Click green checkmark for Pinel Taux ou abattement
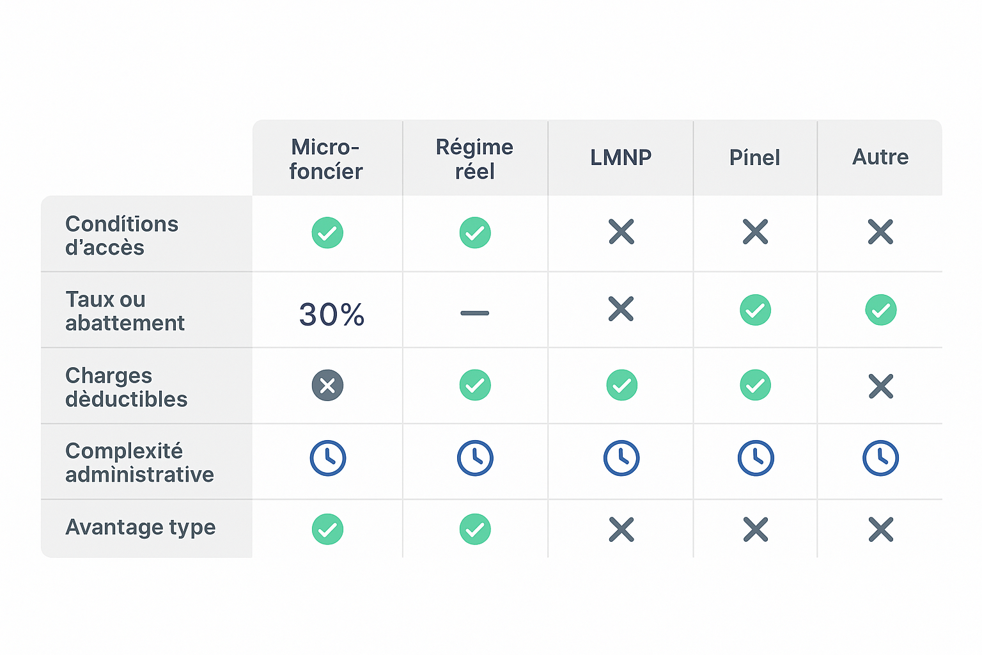The height and width of the screenshot is (655, 982). coord(756,310)
